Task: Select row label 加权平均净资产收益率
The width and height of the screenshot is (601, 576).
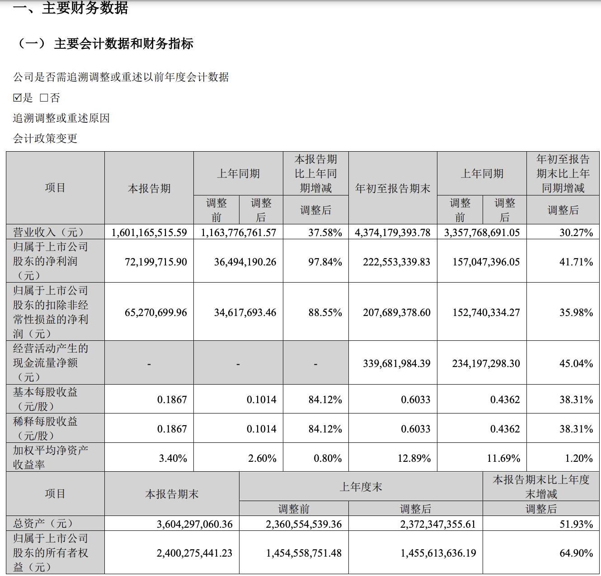Action: 51,457
